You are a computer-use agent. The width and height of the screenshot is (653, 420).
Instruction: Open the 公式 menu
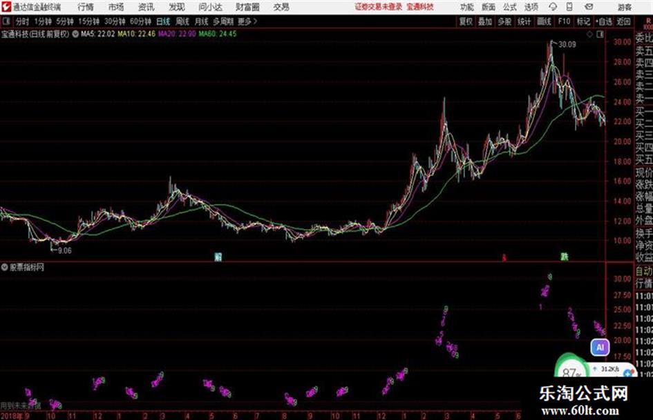[x=510, y=7]
